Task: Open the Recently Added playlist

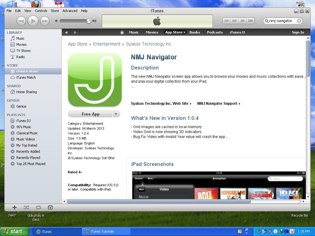Action: point(28,151)
